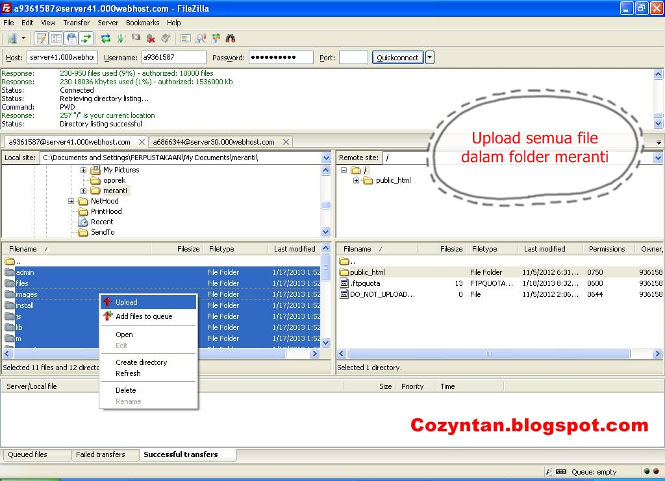Select the public_html folder icon in remote file list
The height and width of the screenshot is (481, 665).
(344, 272)
